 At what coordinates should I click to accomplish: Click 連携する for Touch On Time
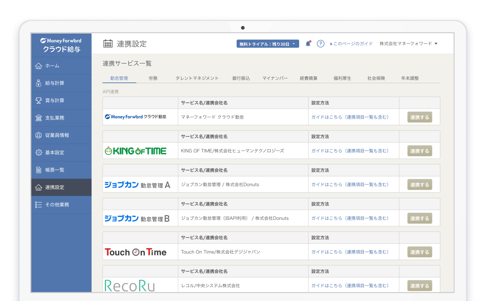tap(419, 252)
